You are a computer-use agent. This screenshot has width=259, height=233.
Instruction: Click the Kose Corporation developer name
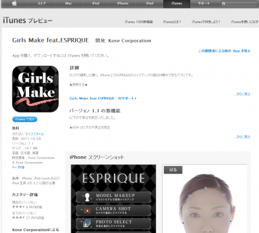pos(129,41)
